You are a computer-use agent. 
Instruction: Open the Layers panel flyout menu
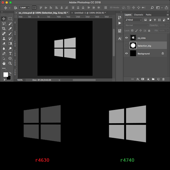pyautogui.click(x=168, y=15)
